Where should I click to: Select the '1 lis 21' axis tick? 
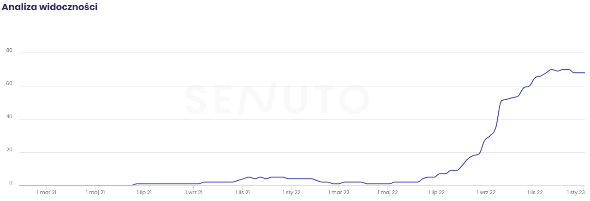(243, 193)
